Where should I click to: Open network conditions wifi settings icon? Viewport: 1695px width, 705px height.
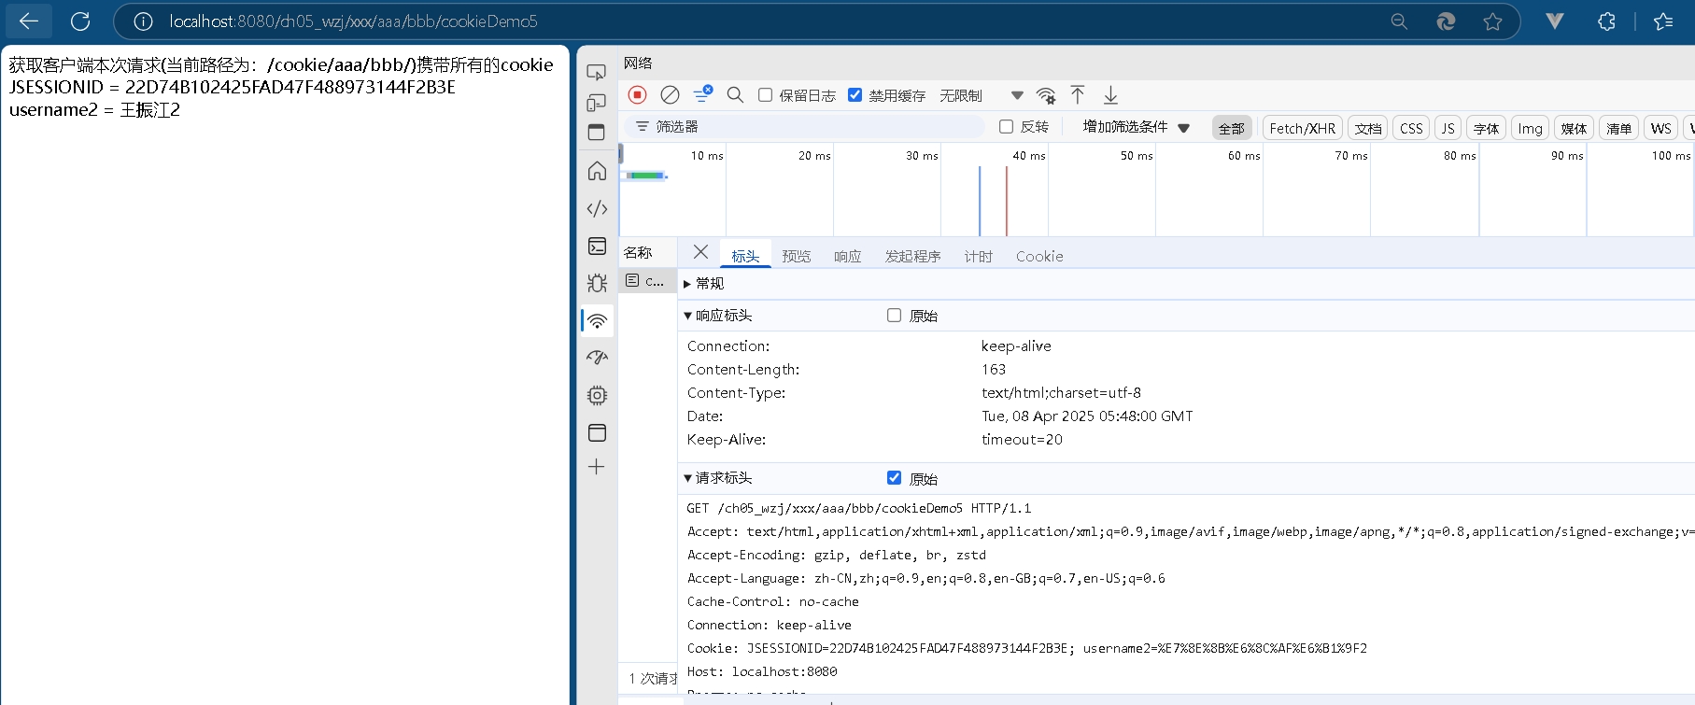[1046, 95]
